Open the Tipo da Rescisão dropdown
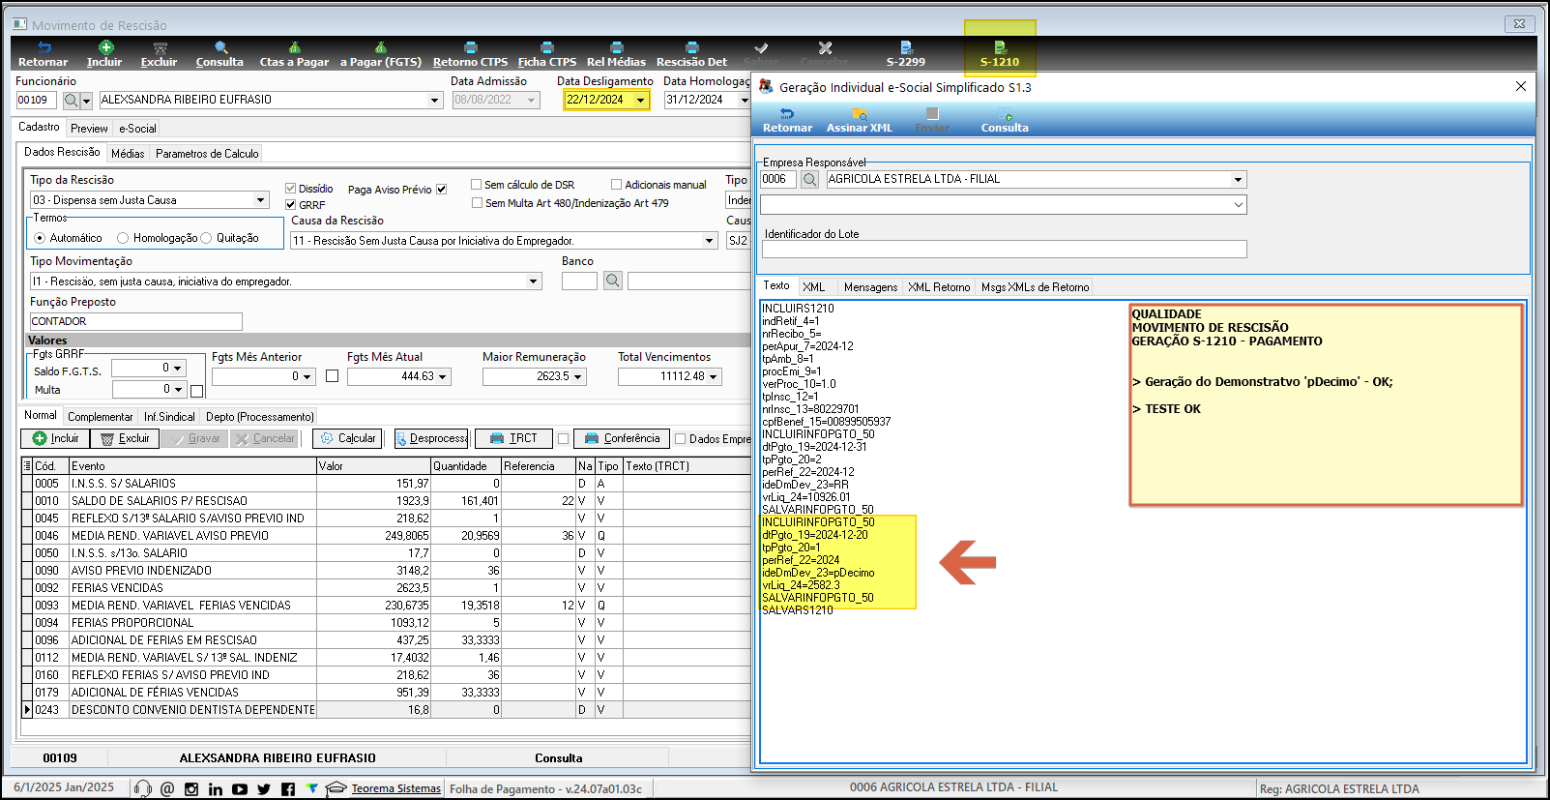The width and height of the screenshot is (1550, 800). coord(260,200)
